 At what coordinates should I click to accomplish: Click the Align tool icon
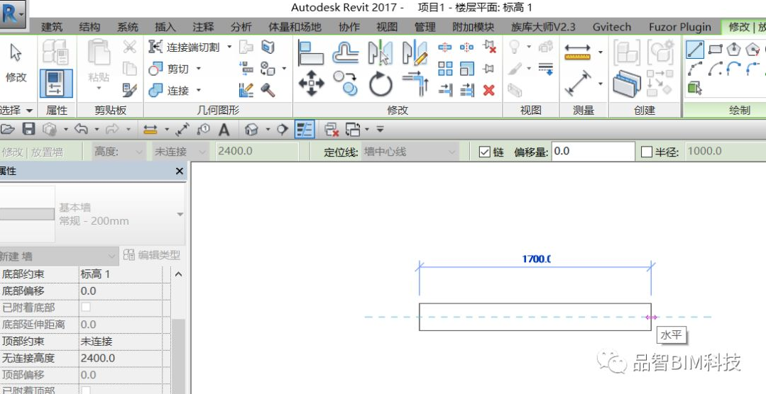(311, 53)
